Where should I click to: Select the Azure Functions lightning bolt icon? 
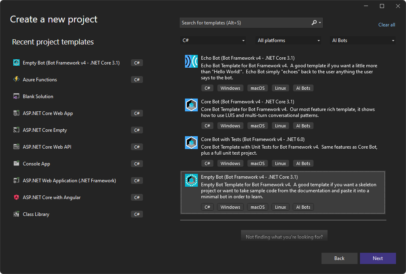click(x=16, y=79)
